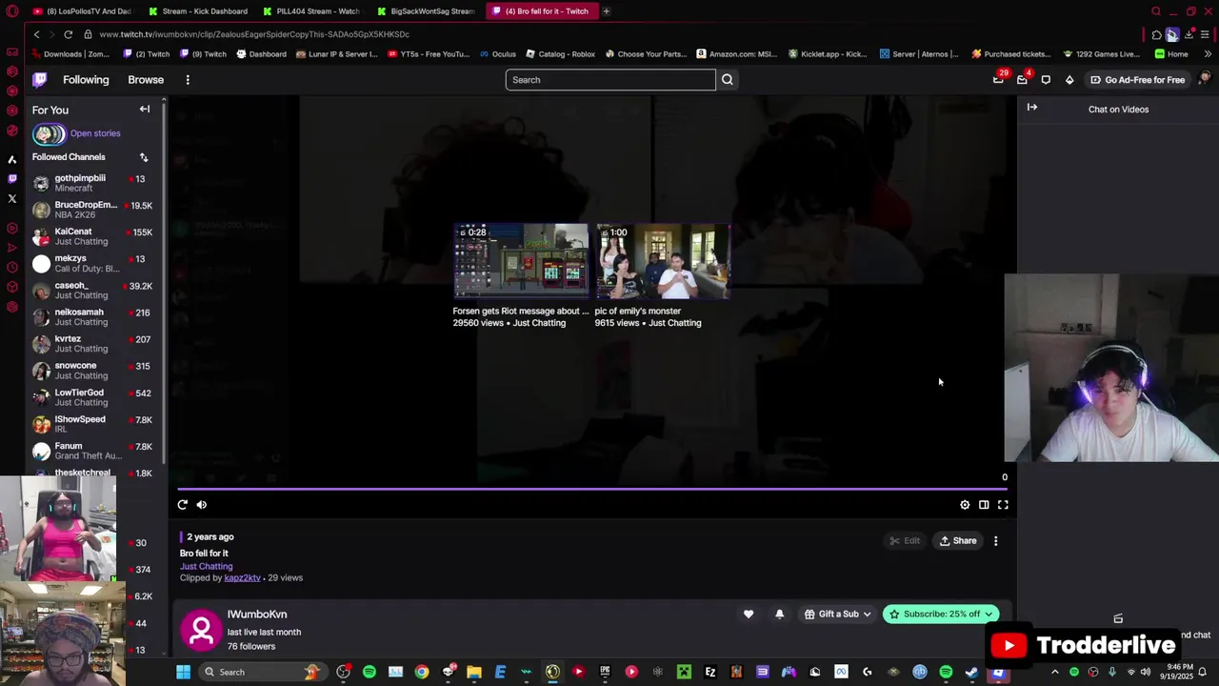Image resolution: width=1219 pixels, height=686 pixels.
Task: Click Go Ad-Free for Free button
Action: click(1137, 80)
